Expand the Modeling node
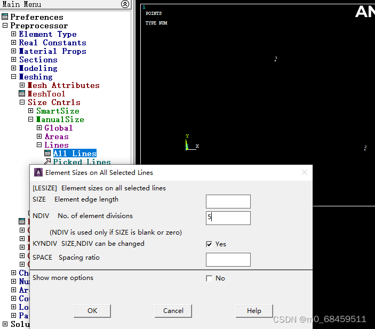 click(x=14, y=68)
